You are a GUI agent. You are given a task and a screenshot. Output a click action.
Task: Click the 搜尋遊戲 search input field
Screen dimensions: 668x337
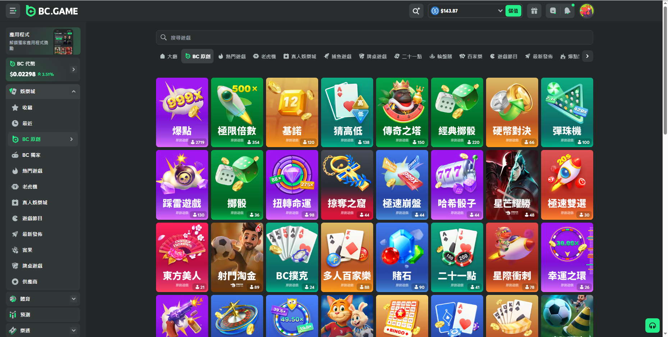pyautogui.click(x=374, y=37)
